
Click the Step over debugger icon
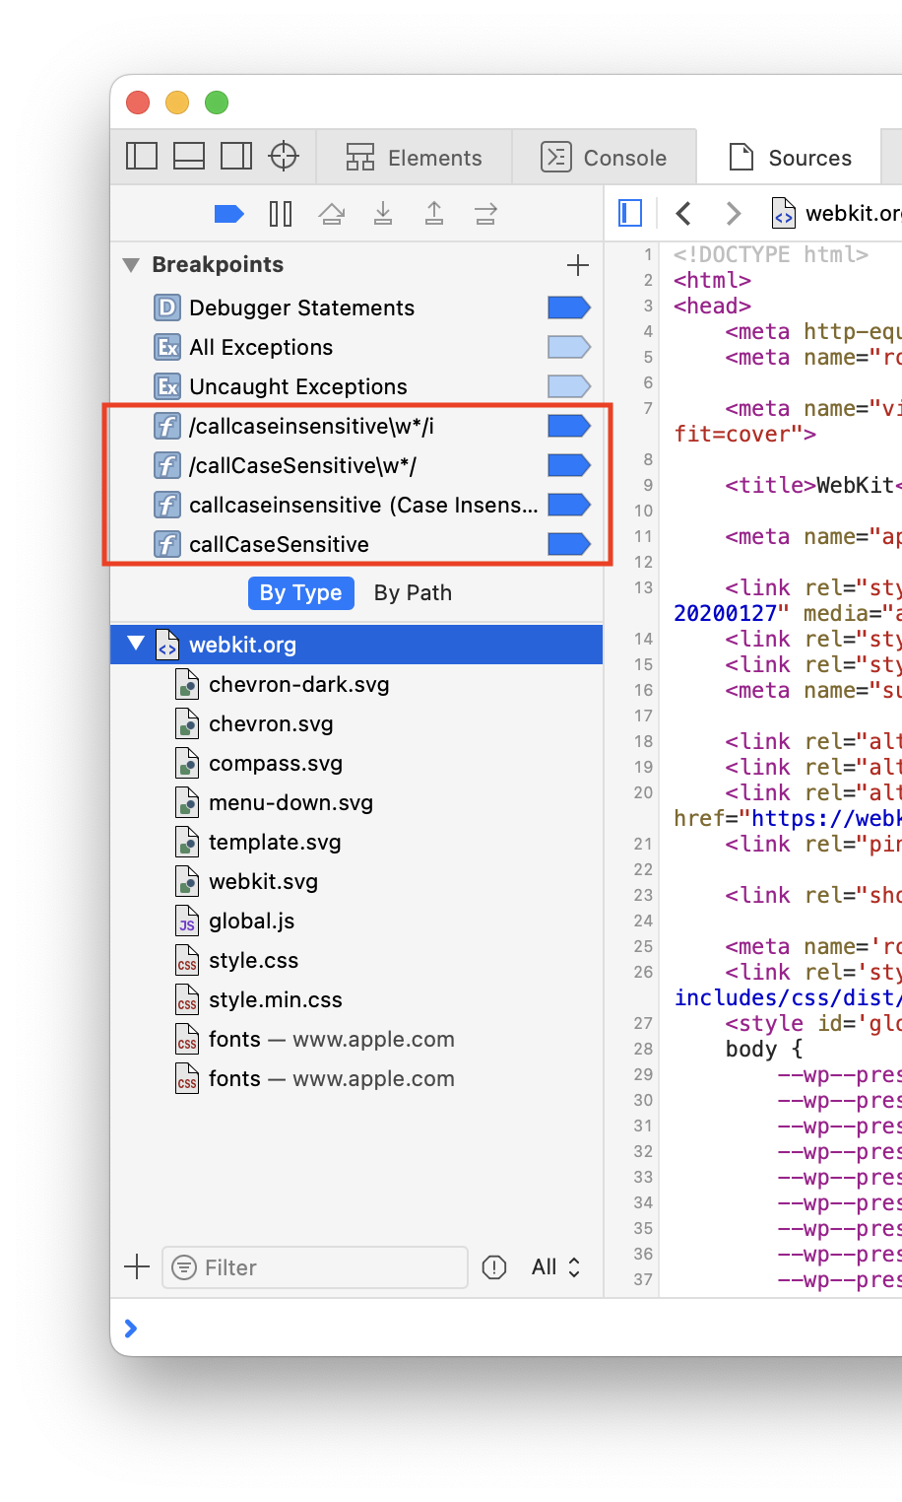click(x=332, y=214)
